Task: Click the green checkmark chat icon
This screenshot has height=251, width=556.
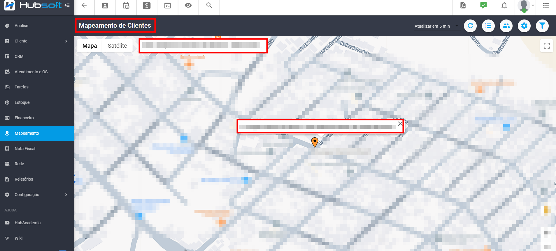Action: click(483, 5)
